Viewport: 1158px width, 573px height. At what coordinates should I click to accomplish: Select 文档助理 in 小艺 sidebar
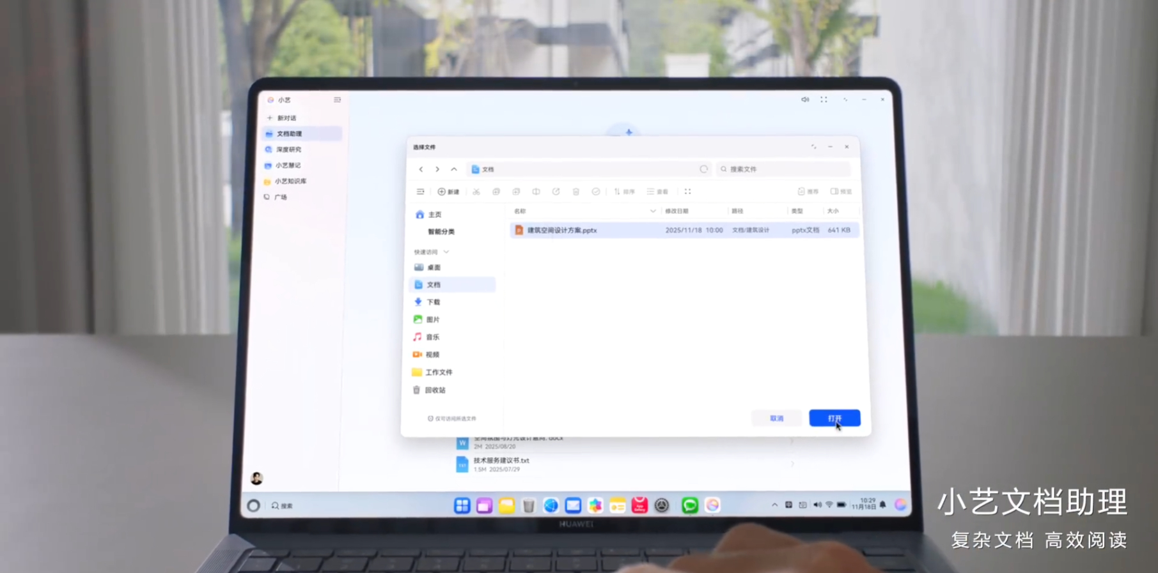pos(302,134)
